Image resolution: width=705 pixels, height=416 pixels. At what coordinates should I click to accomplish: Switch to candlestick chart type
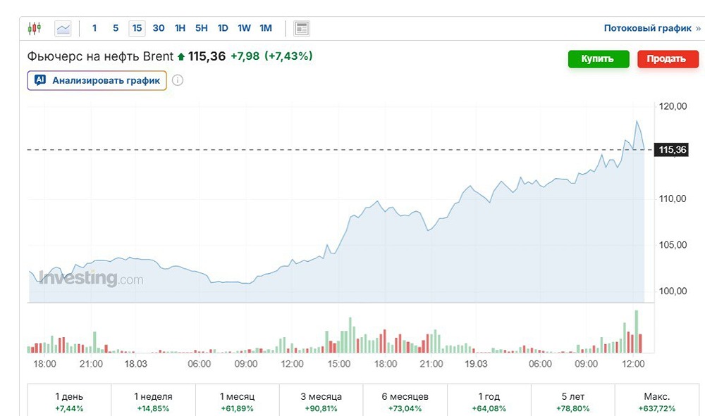[x=35, y=28]
